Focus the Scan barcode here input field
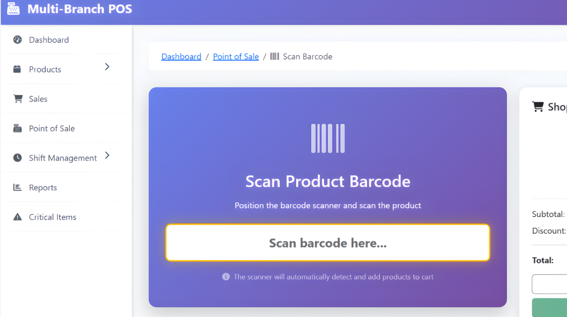The height and width of the screenshot is (317, 567). [x=328, y=242]
